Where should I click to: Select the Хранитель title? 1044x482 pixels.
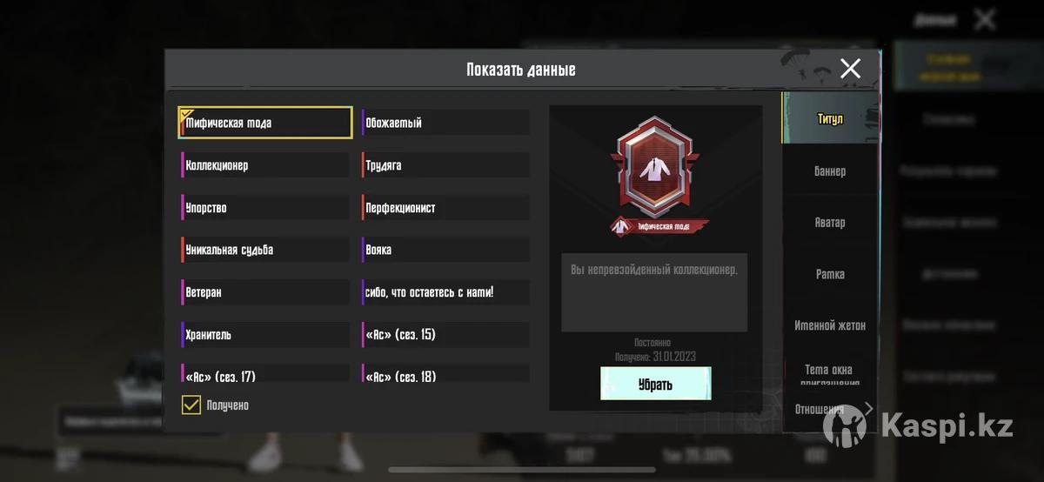265,335
